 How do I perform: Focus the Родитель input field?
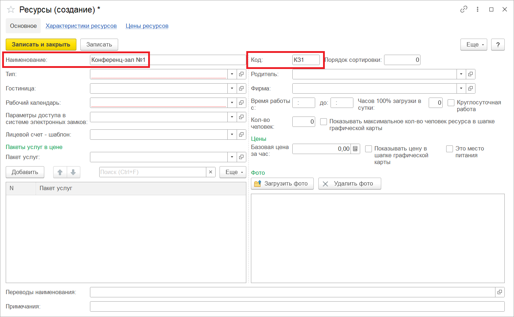pyautogui.click(x=374, y=74)
